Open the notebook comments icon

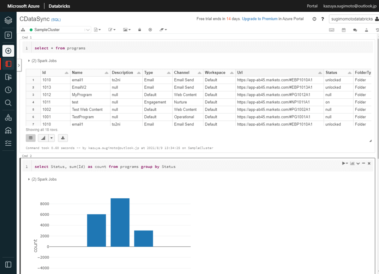[355, 30]
